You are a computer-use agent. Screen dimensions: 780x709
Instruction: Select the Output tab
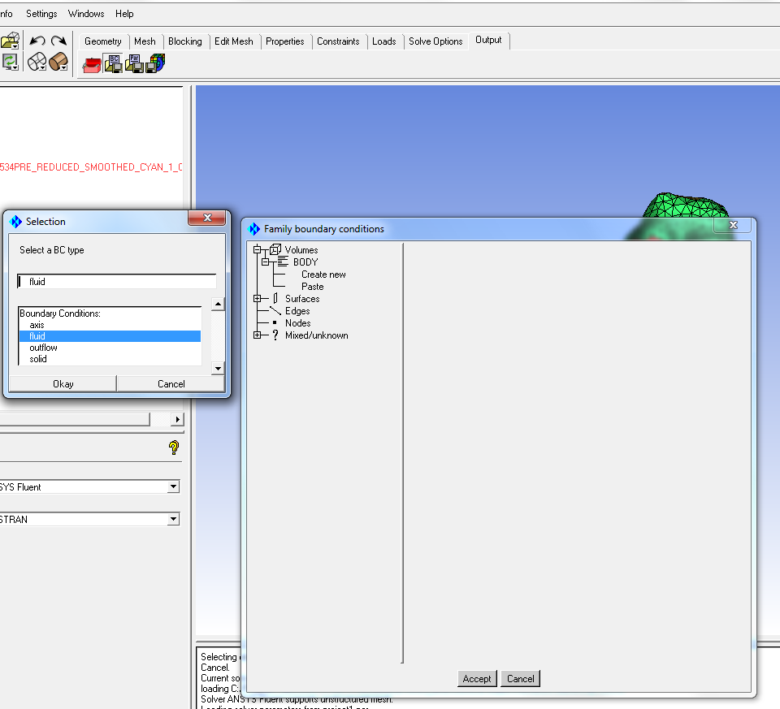(488, 40)
